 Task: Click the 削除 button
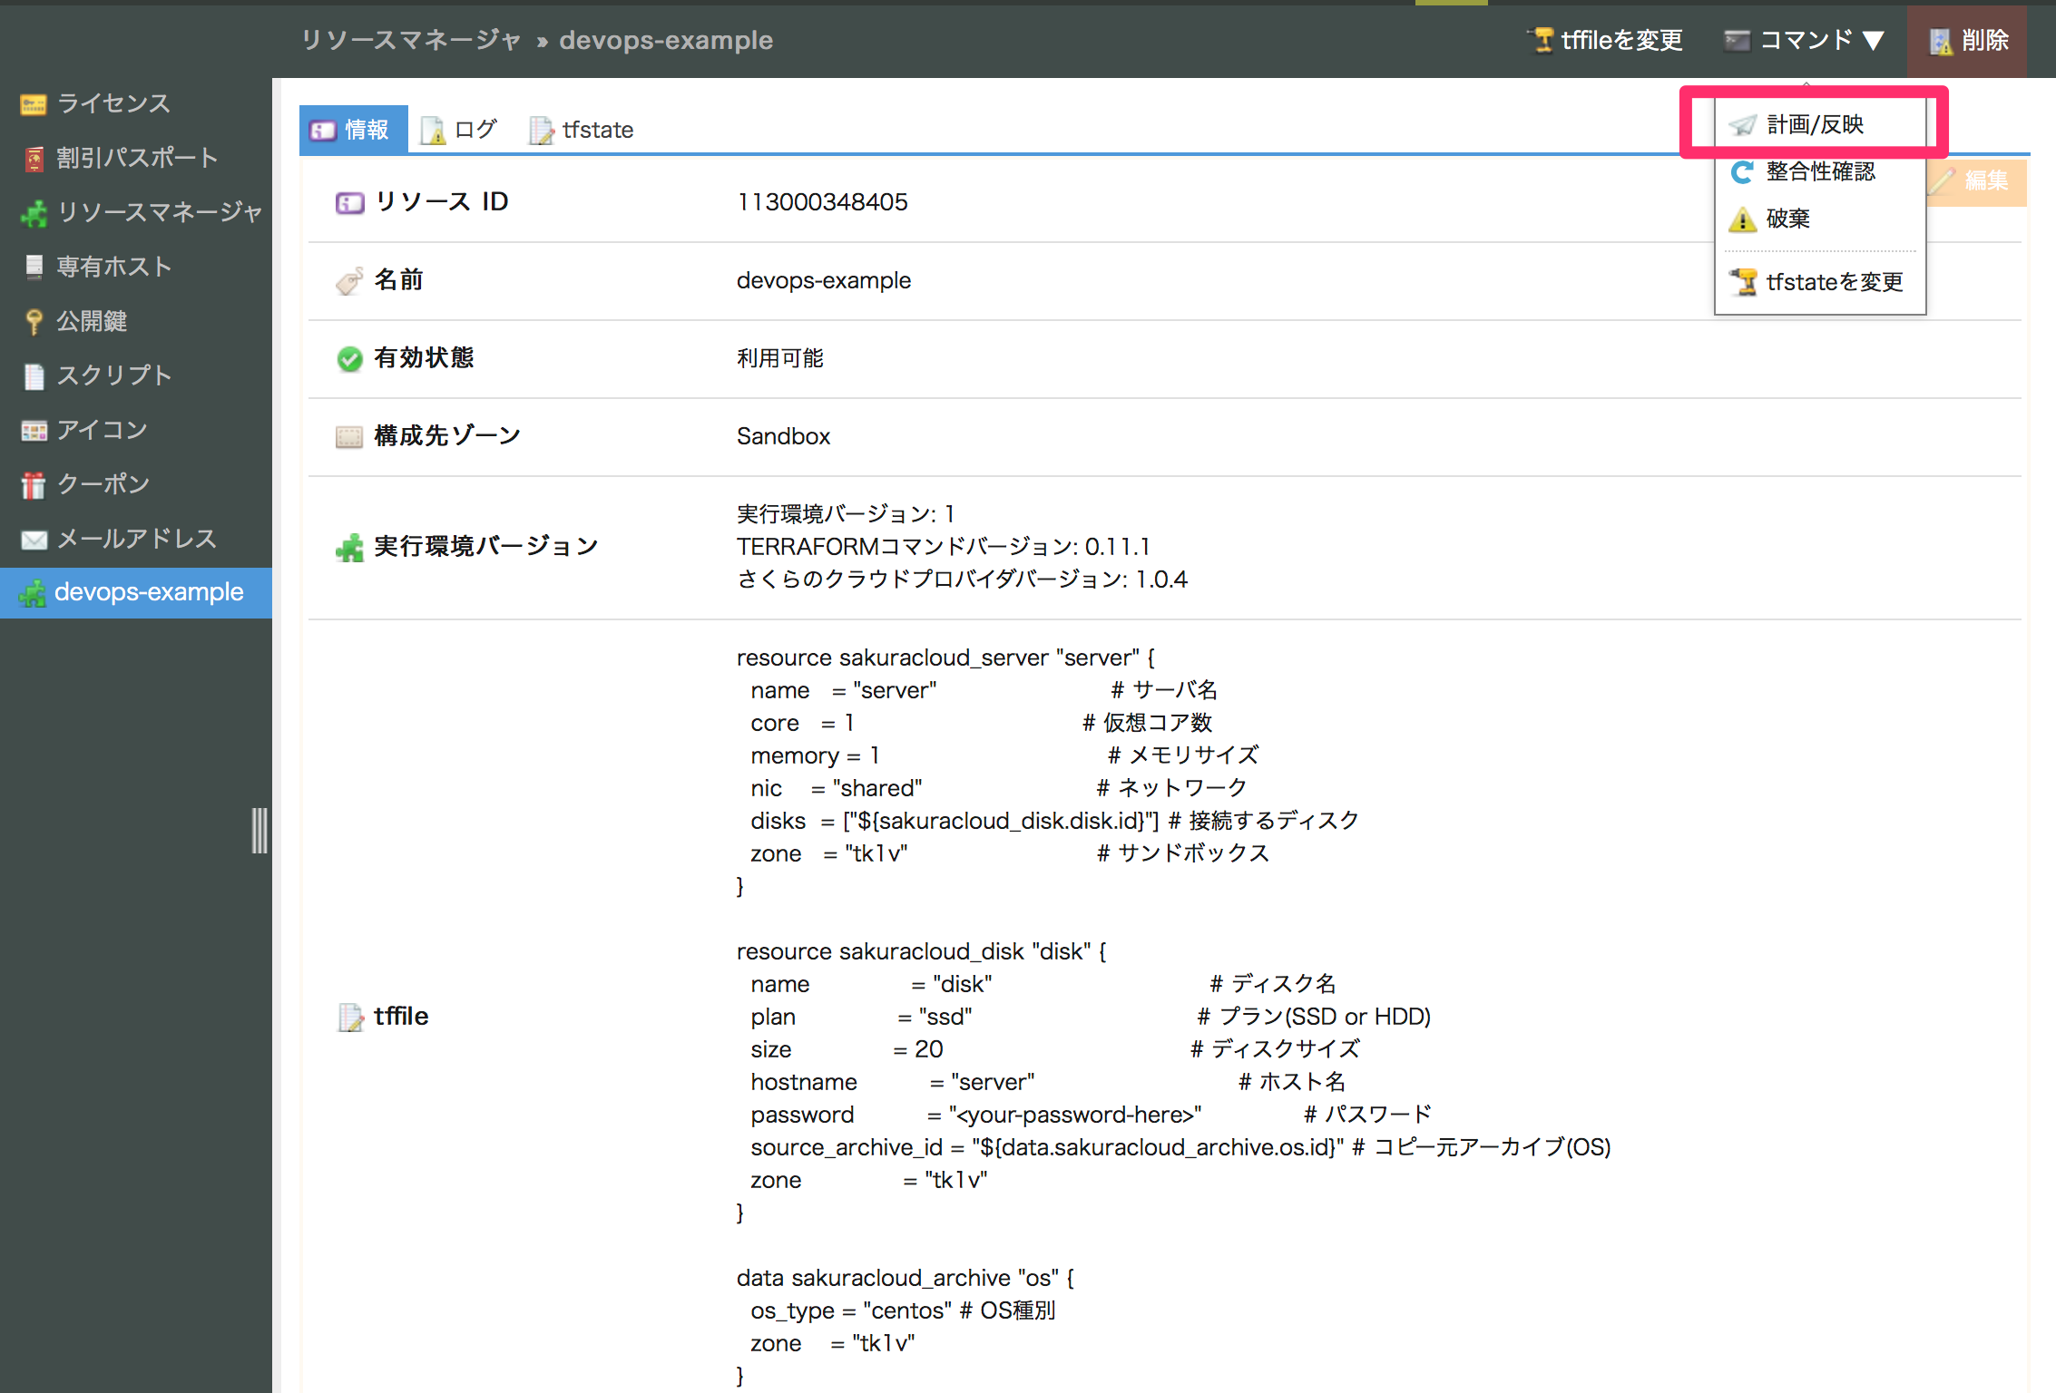(x=1967, y=41)
